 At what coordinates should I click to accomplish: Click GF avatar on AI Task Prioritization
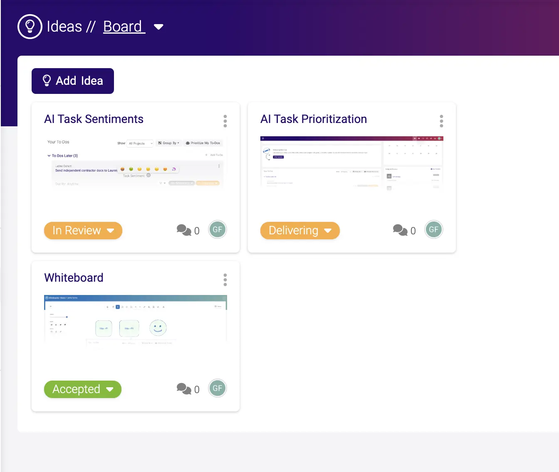pos(434,230)
